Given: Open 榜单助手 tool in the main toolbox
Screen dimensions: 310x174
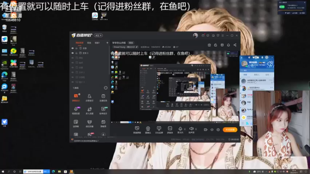Looking at the screenshot, I should click(x=103, y=111).
